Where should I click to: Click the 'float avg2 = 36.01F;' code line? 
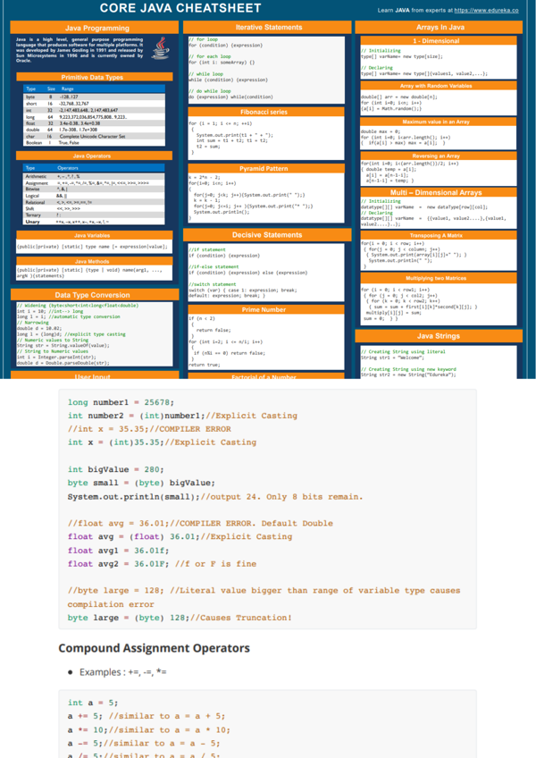162,564
